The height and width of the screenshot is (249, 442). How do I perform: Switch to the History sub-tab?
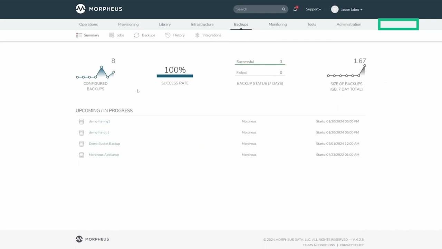tap(175, 35)
